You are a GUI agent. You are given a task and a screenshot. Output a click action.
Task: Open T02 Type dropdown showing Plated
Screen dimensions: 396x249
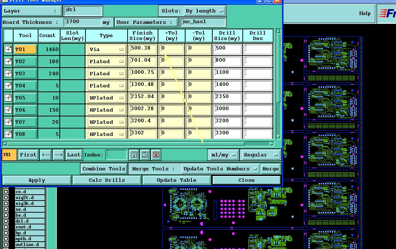(x=106, y=61)
